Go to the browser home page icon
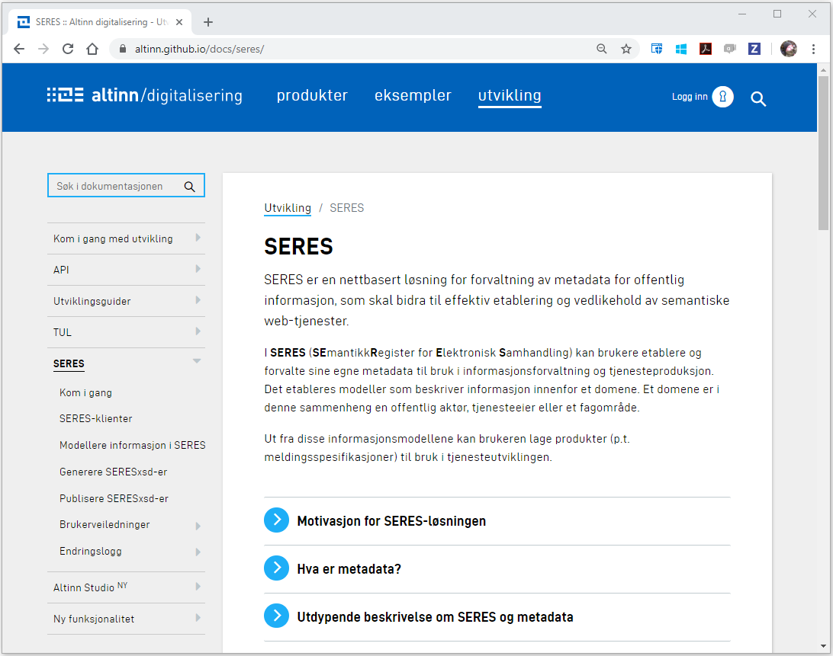Image resolution: width=833 pixels, height=656 pixels. pyautogui.click(x=92, y=49)
